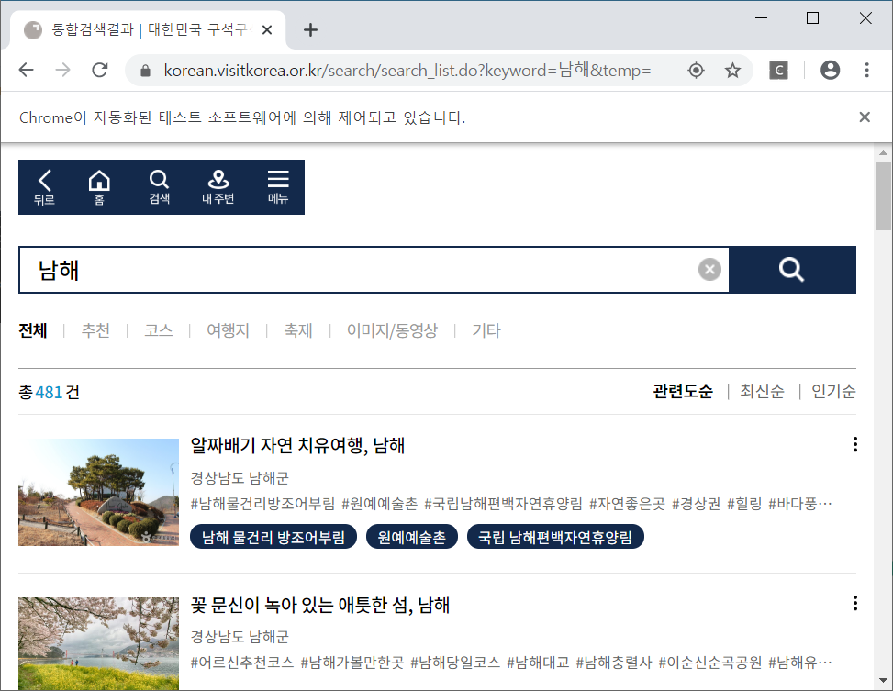Open 내주변 nearby location icon
This screenshot has width=893, height=691.
(x=218, y=187)
